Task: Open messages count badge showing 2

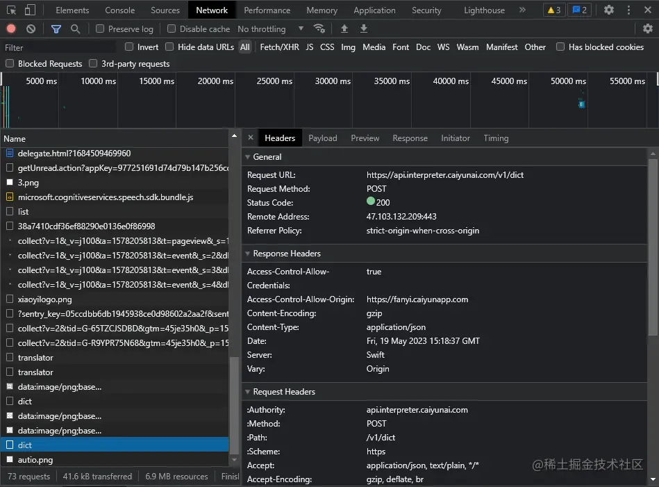Action: [580, 10]
